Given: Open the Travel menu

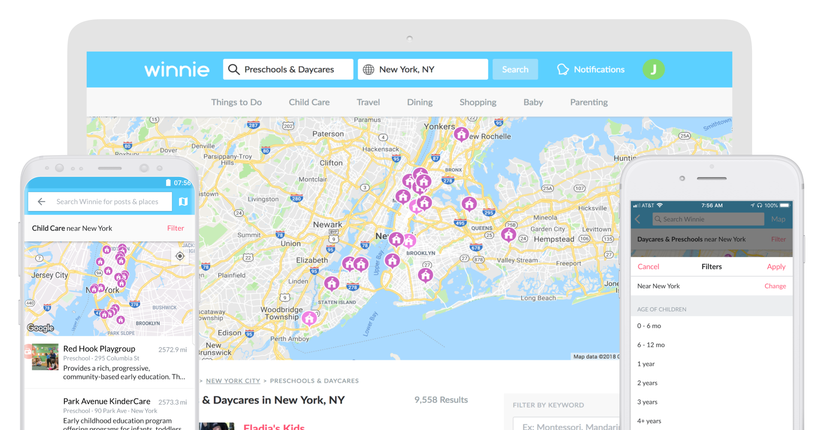Looking at the screenshot, I should click(x=368, y=102).
